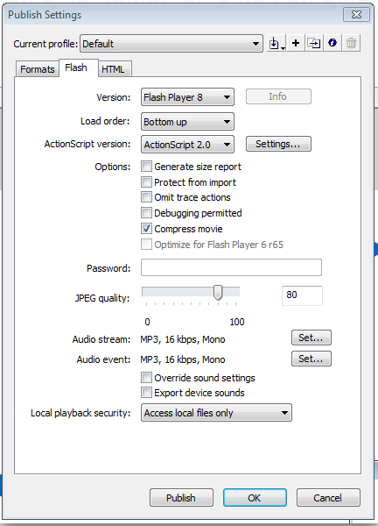
Task: Expand the Load order dropdown
Action: click(x=187, y=122)
